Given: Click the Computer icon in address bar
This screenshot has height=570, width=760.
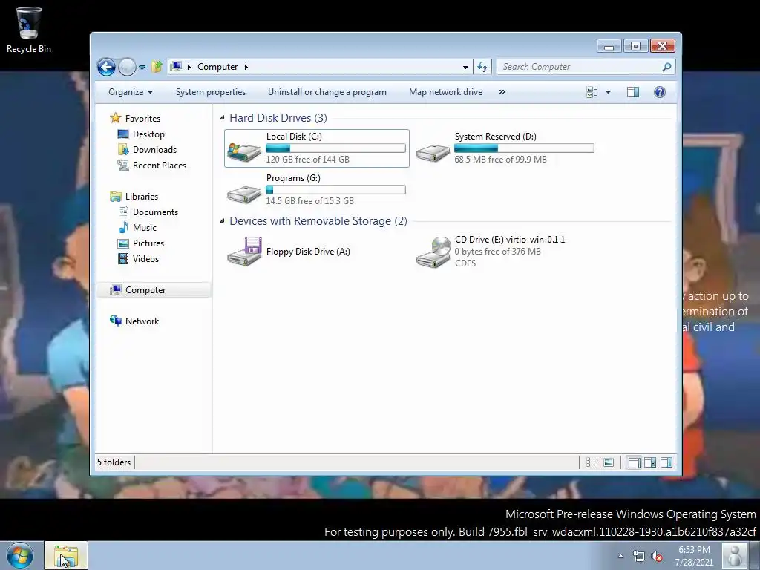Looking at the screenshot, I should 176,66.
